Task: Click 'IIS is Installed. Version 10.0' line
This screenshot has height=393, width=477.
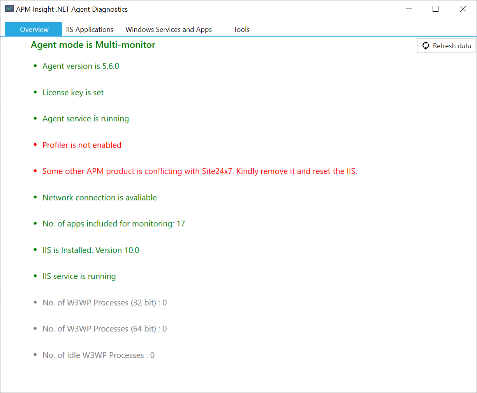Action: (91, 250)
